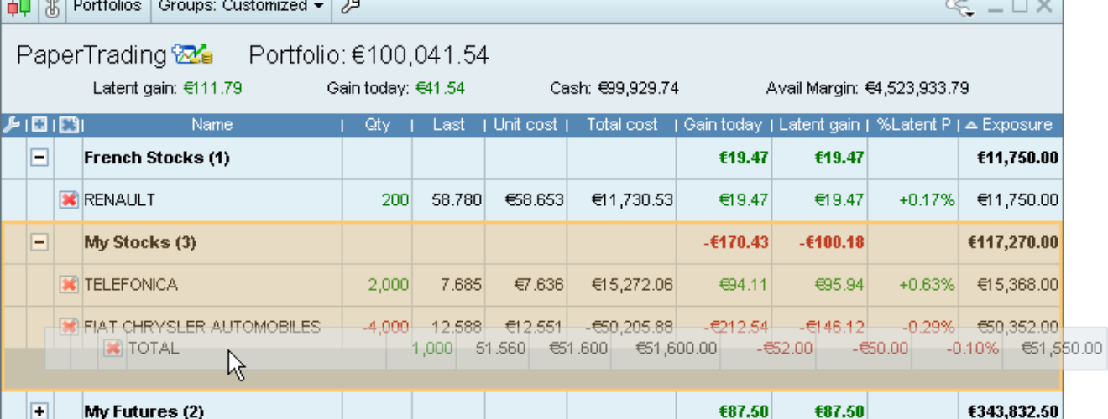Click My Stocks latent gain -€100.18
Screen dimensions: 1108x419
[832, 242]
